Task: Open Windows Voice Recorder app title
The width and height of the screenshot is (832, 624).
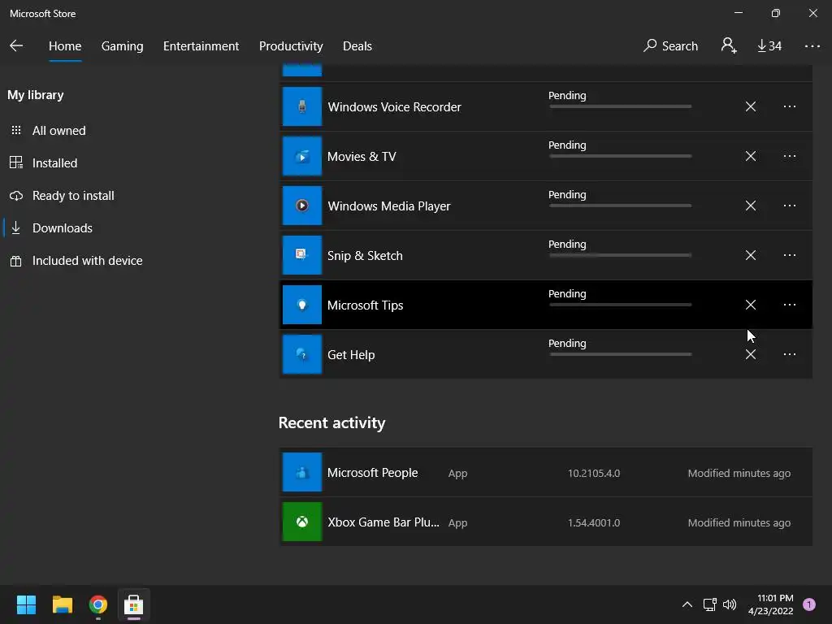Action: [394, 107]
